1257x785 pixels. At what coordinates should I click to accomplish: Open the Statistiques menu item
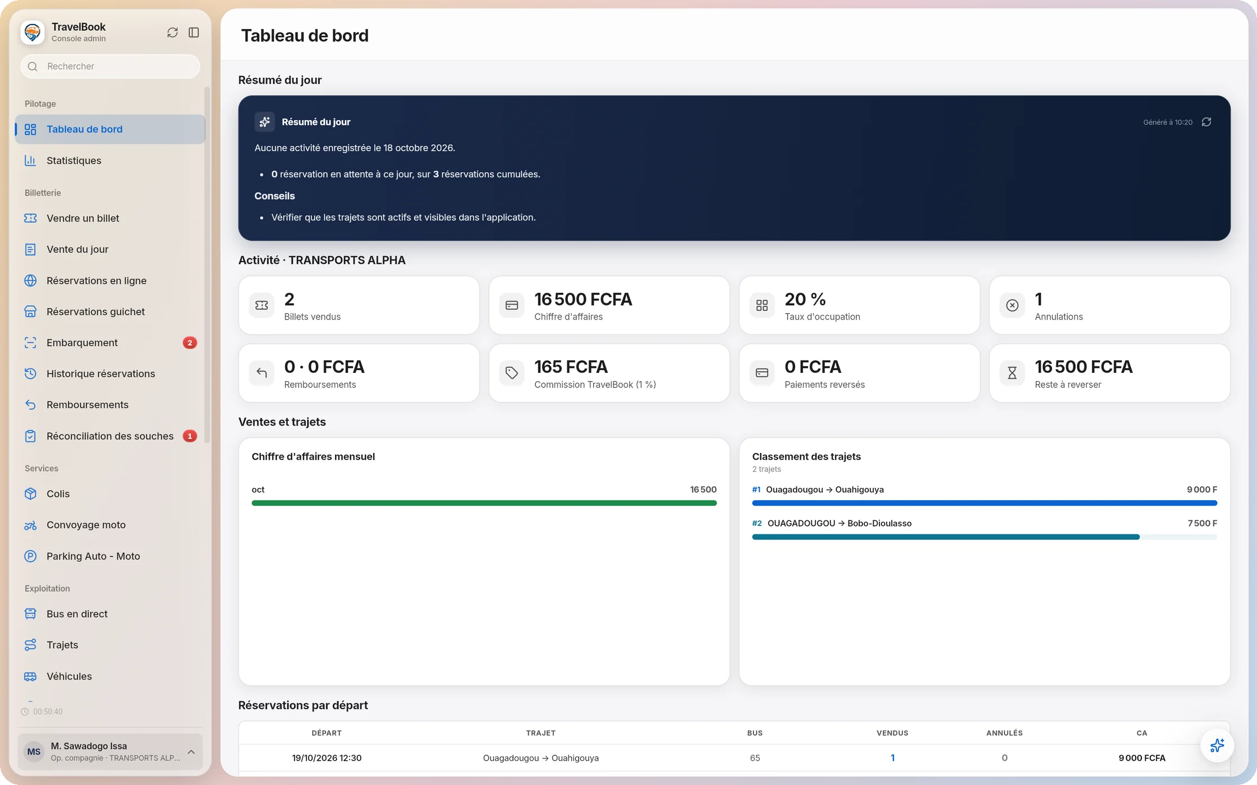pyautogui.click(x=110, y=160)
